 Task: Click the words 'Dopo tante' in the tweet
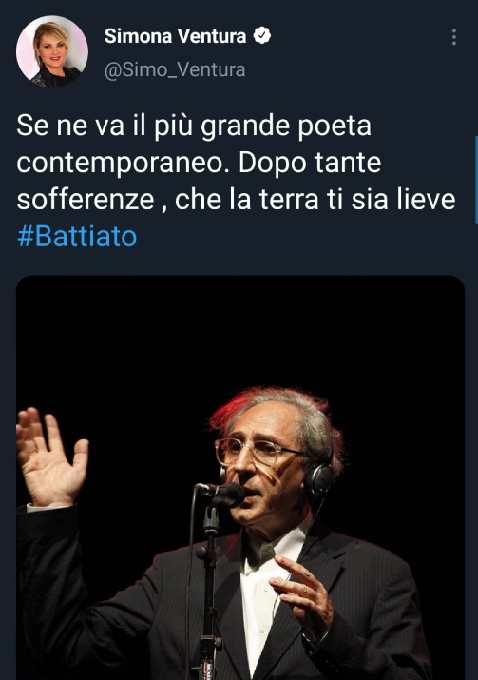[x=310, y=164]
